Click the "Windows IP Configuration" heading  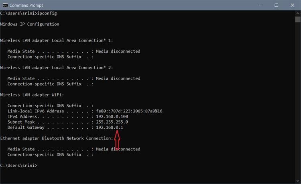click(30, 24)
